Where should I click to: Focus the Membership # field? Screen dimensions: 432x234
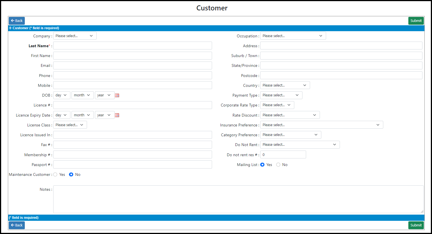tap(133, 155)
